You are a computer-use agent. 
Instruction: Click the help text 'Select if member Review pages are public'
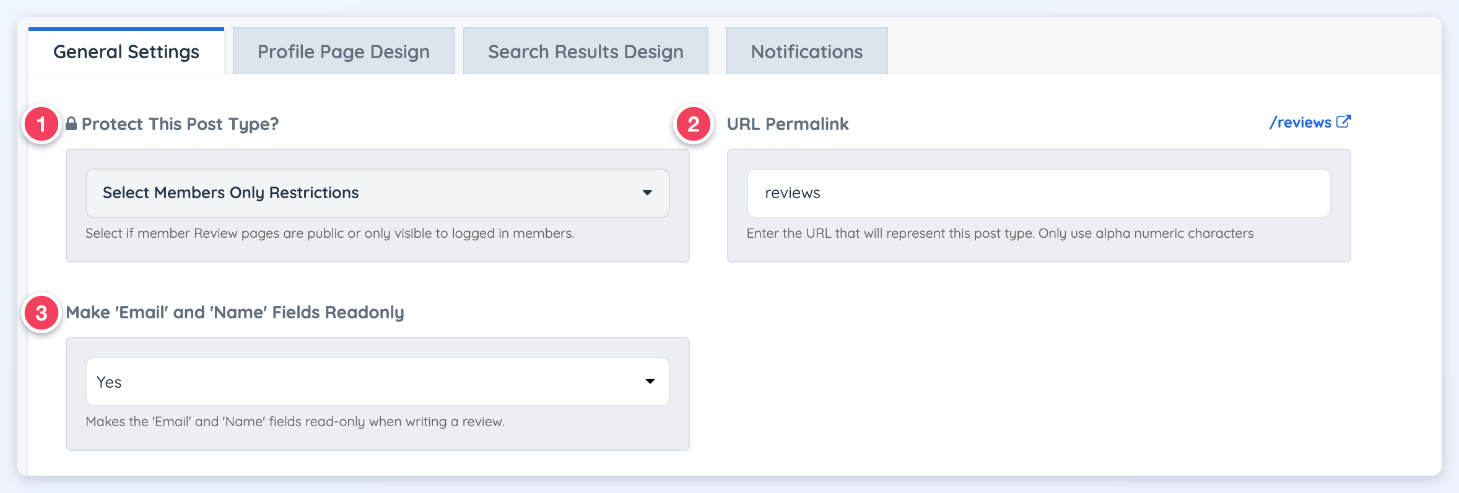coord(330,233)
